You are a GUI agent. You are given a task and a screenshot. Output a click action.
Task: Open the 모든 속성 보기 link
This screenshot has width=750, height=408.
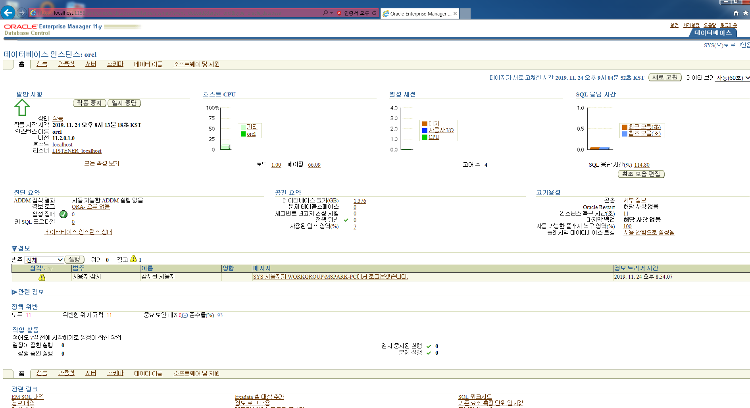102,164
